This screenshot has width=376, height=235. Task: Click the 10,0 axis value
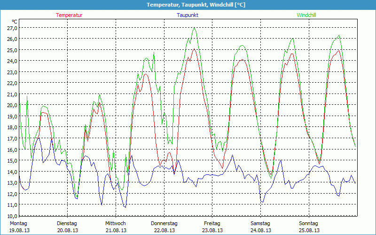[12, 216]
